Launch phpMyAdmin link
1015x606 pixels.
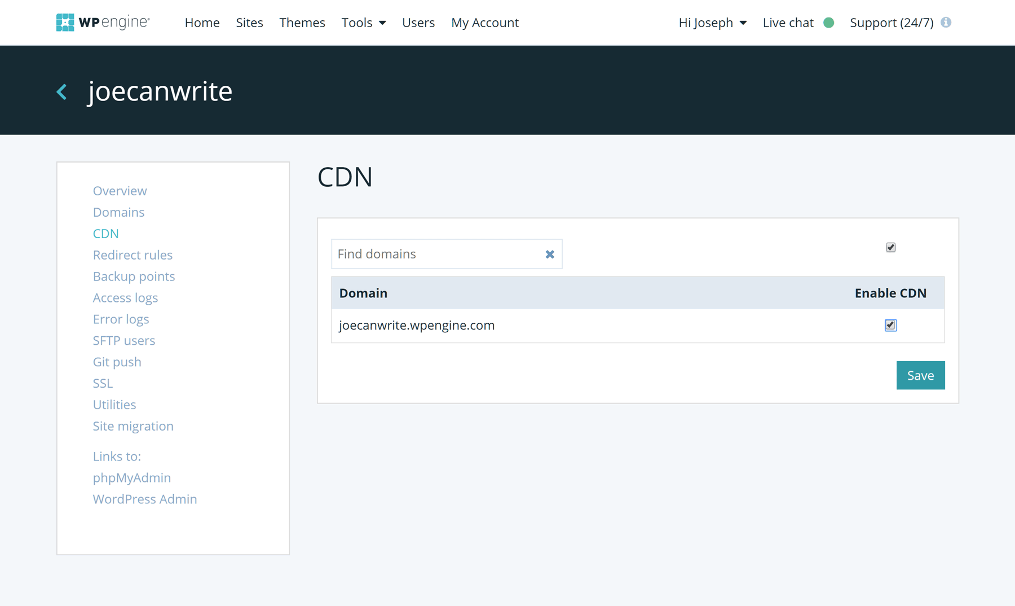pos(131,478)
